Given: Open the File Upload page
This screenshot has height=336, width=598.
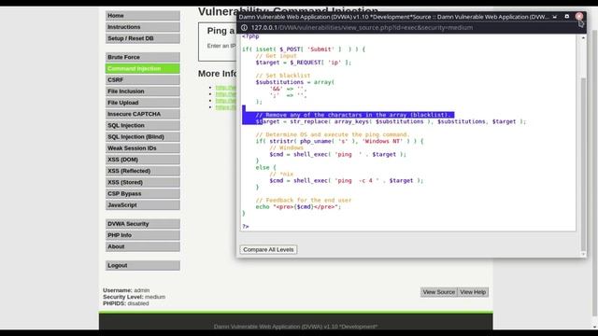Looking at the screenshot, I should coord(142,103).
